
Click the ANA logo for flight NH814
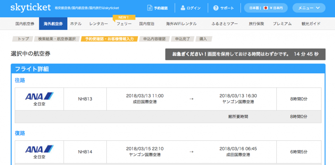pos(39,149)
